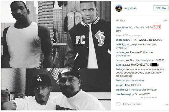169x112 pixels.
Task: Follow the mayleeno account
Action: [161, 8]
